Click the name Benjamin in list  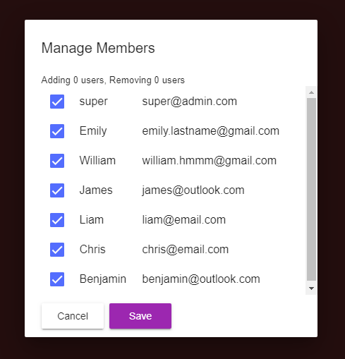103,279
